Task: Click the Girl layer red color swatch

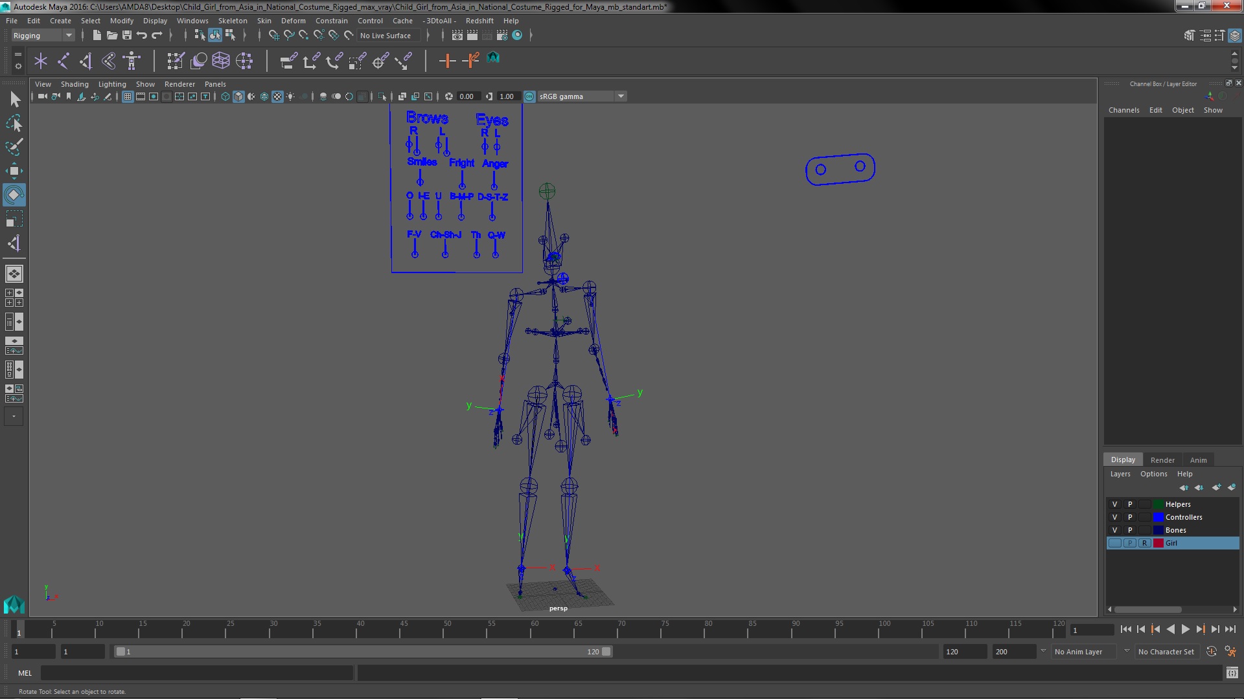Action: (x=1158, y=543)
